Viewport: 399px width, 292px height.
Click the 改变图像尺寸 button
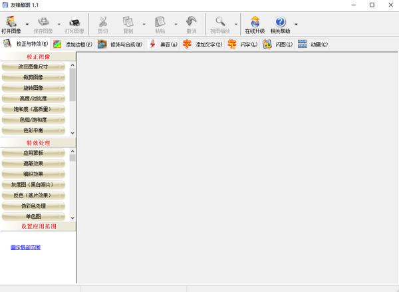tap(33, 67)
